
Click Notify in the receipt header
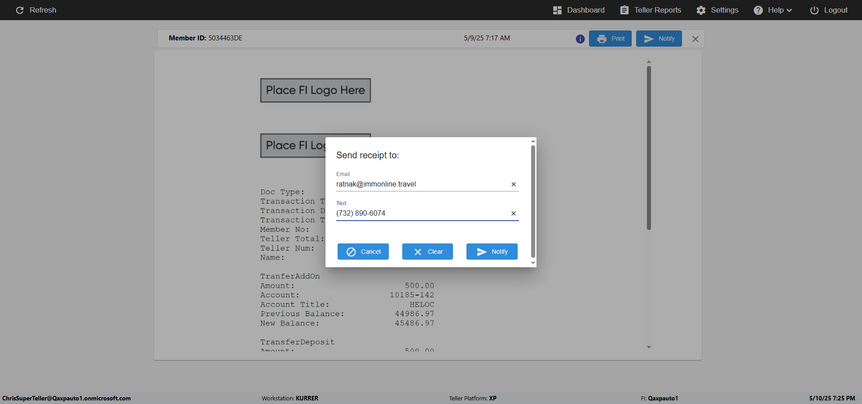(659, 39)
